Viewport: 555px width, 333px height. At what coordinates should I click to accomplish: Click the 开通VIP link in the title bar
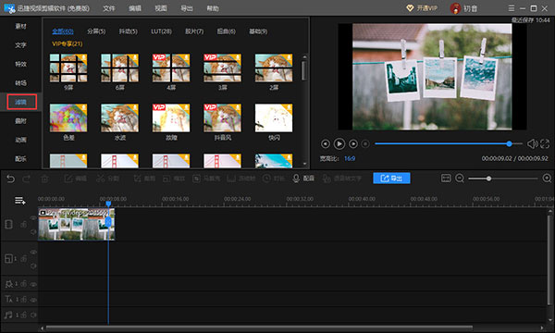(422, 8)
